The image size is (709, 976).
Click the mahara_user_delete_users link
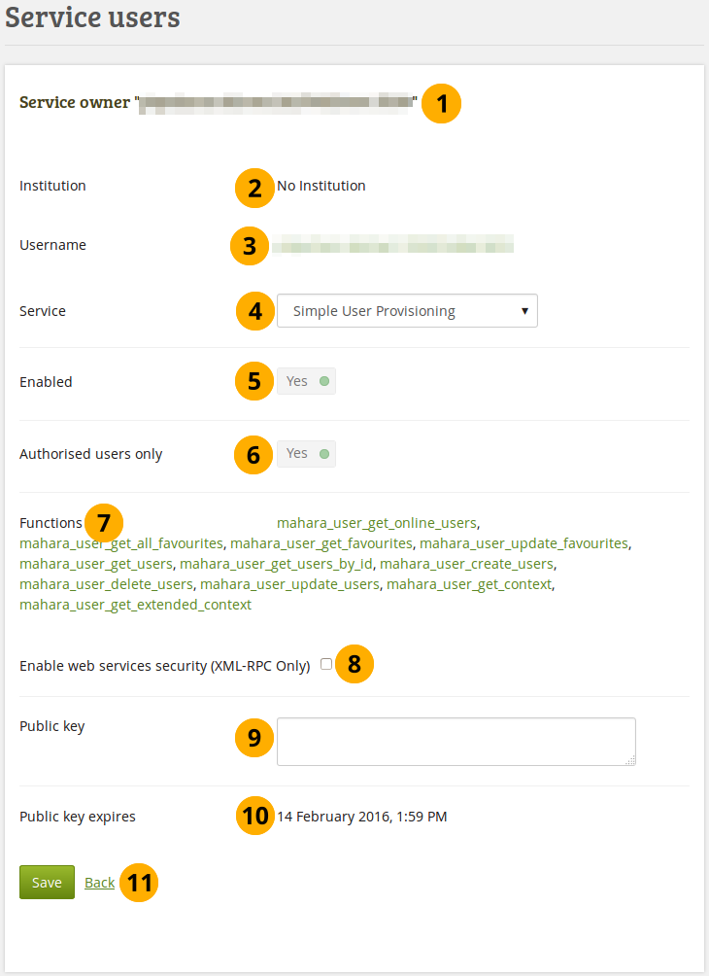click(107, 584)
